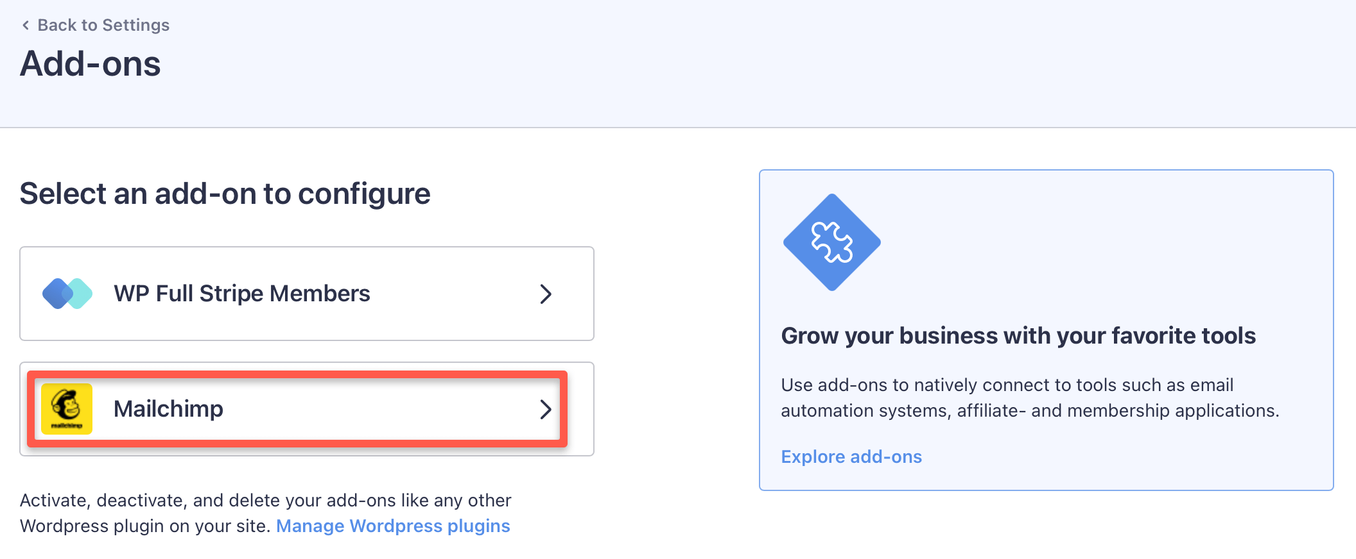Click the yellow Mailchimp monkey logo
Screen dimensions: 1356x559
coord(67,409)
